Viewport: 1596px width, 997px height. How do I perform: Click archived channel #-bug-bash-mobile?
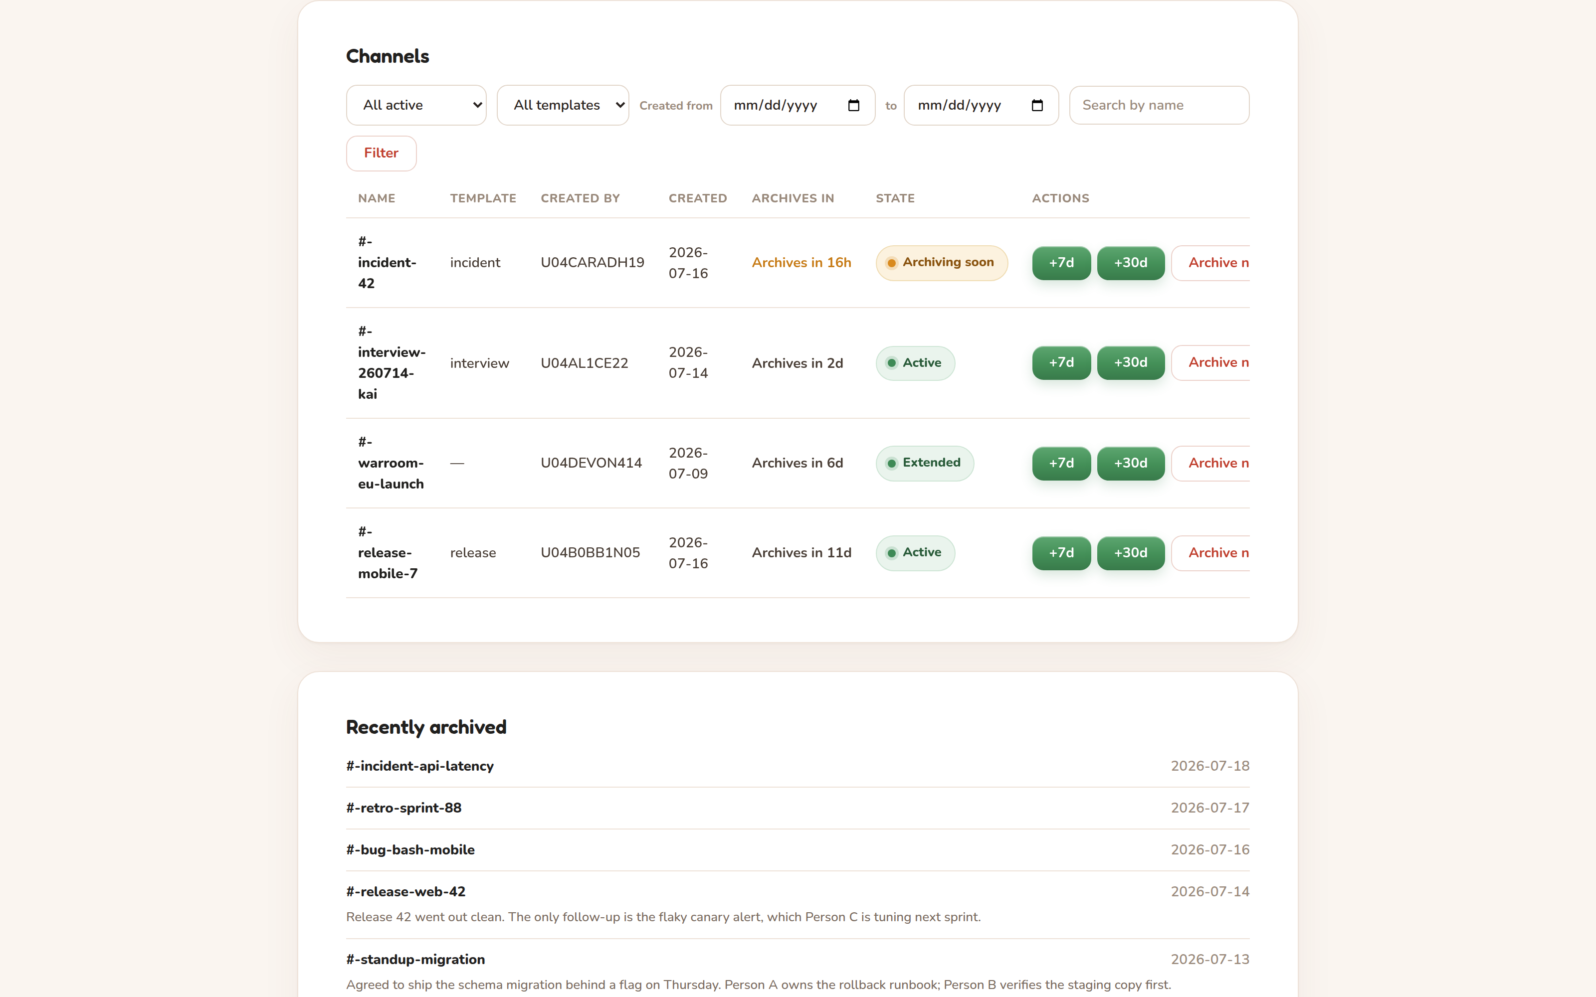click(x=410, y=850)
